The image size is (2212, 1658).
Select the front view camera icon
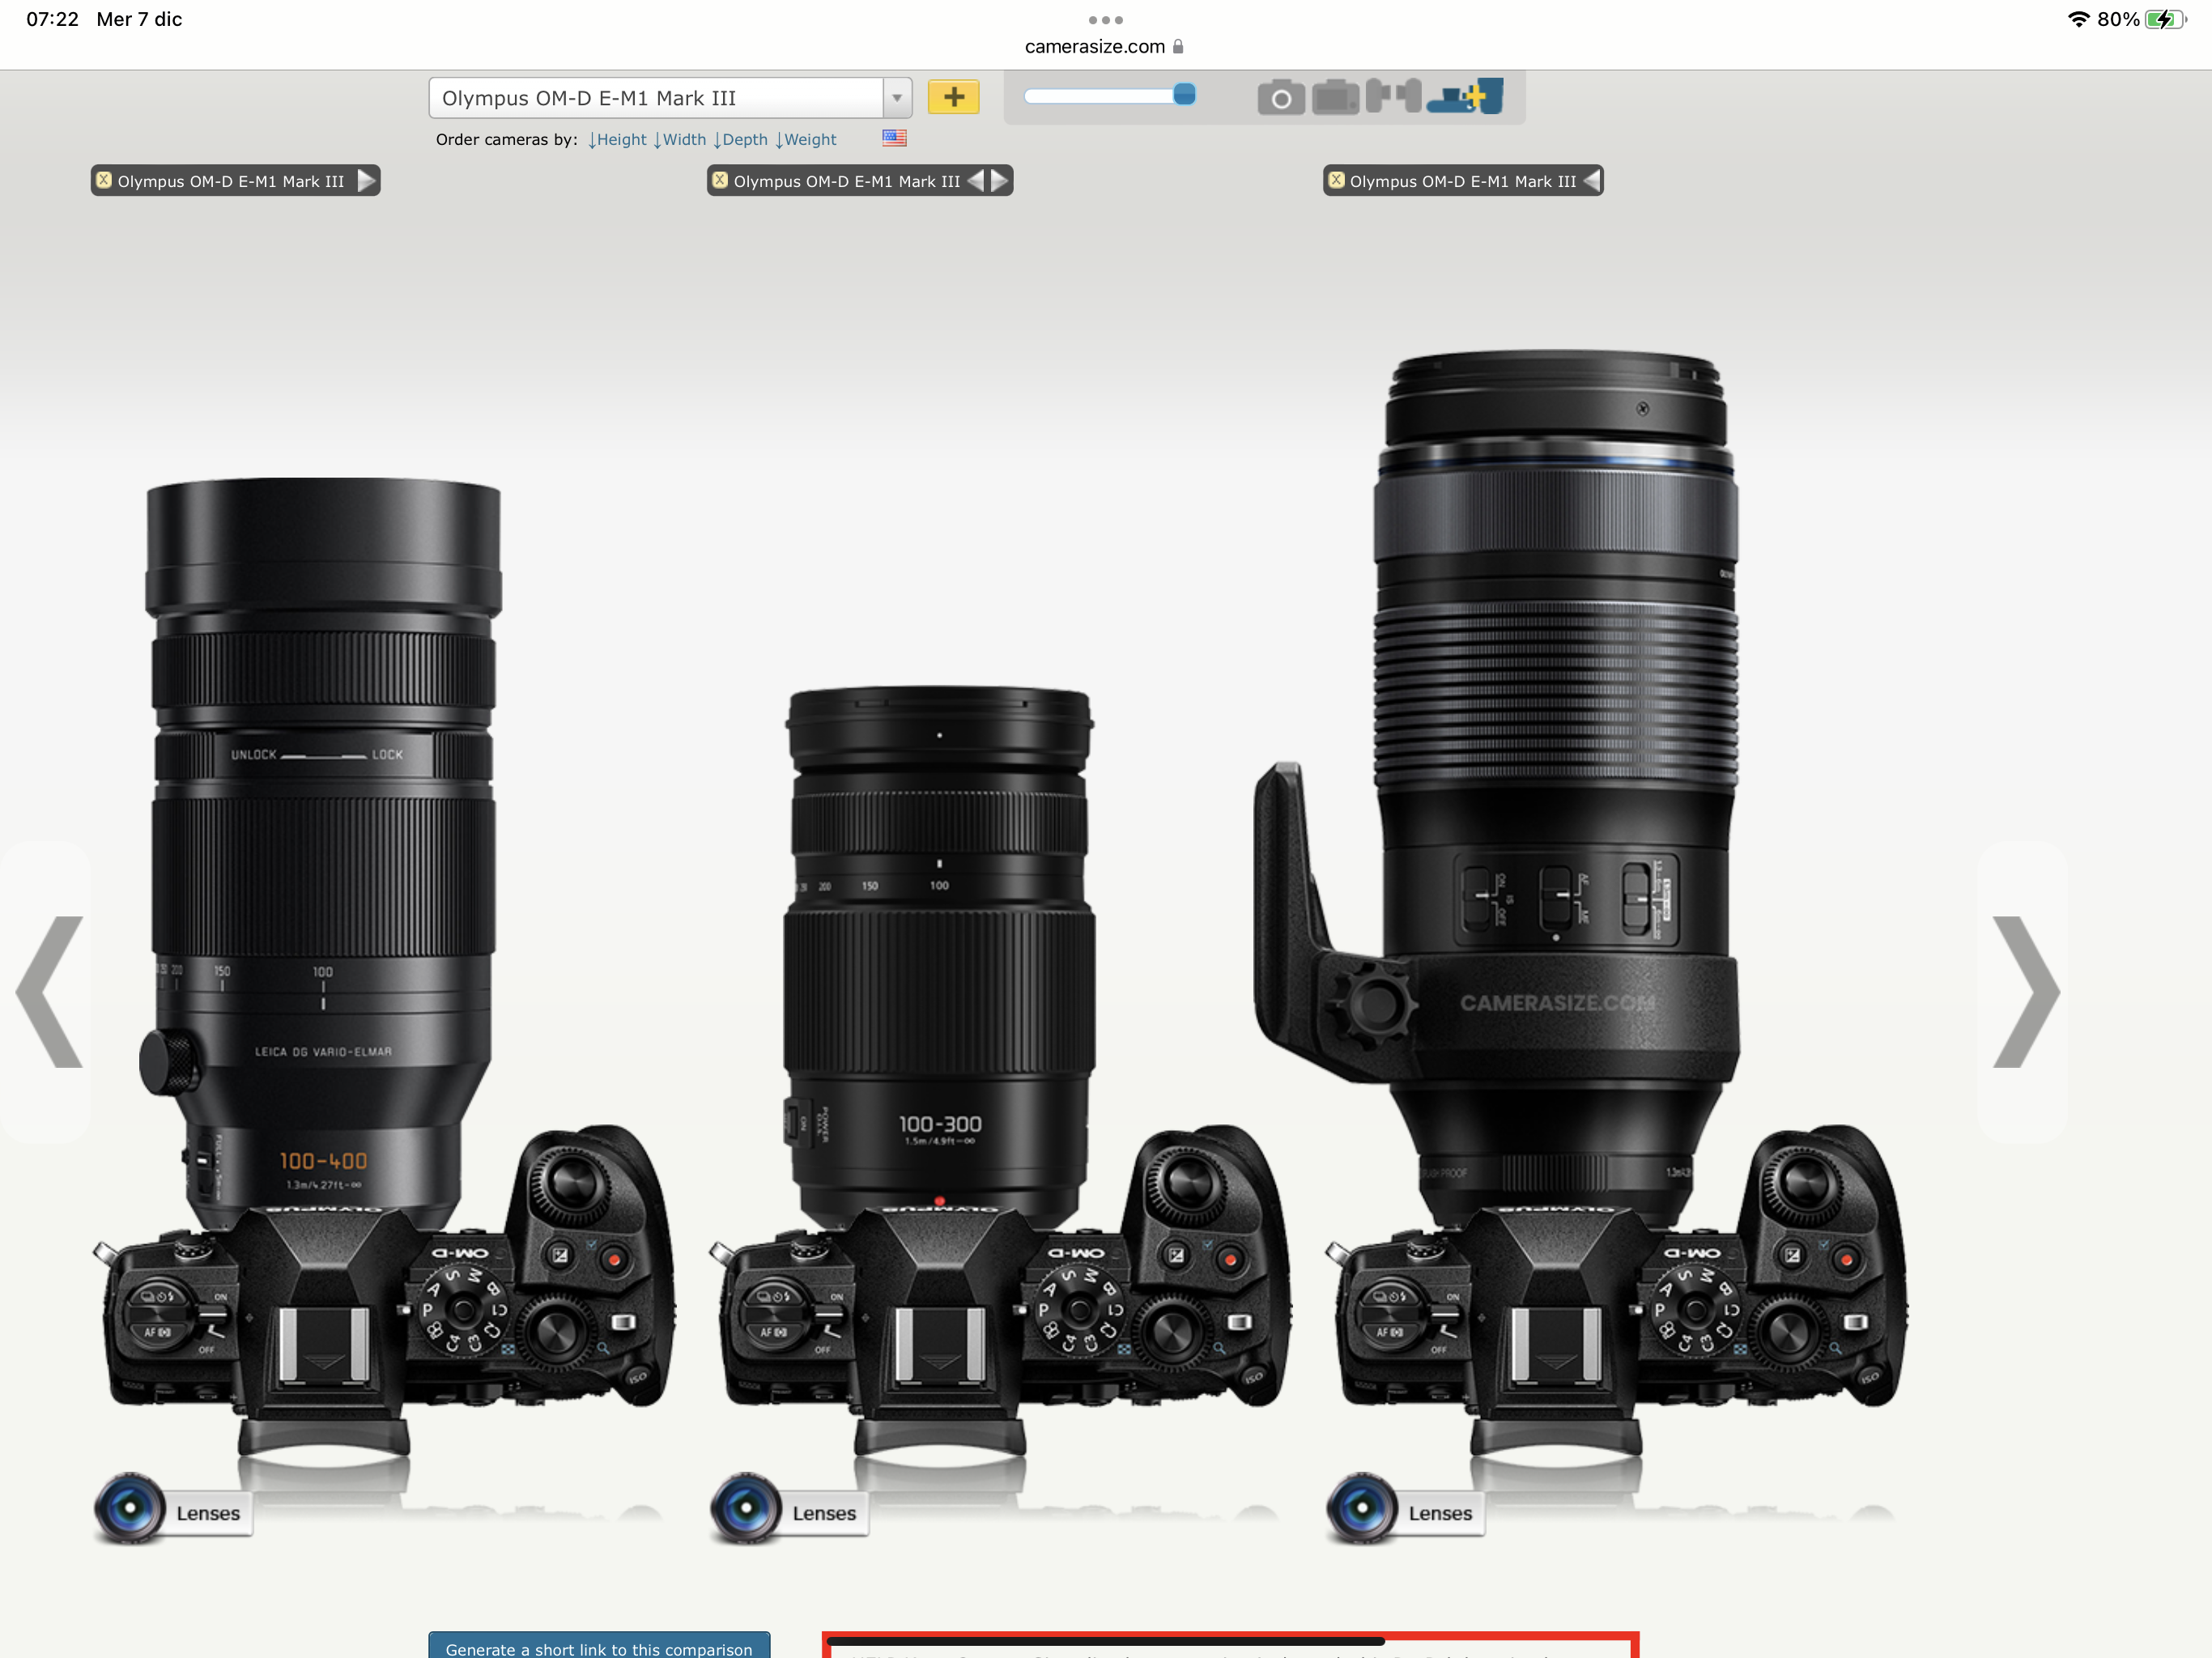coord(1280,97)
